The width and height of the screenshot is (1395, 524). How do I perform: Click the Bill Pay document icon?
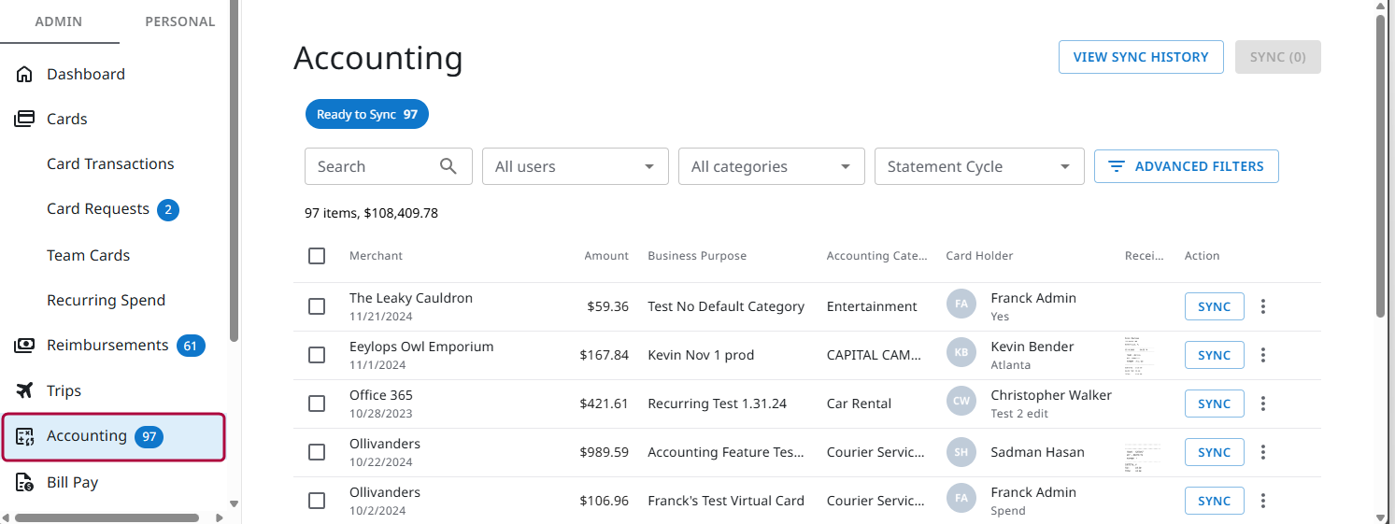pos(25,483)
